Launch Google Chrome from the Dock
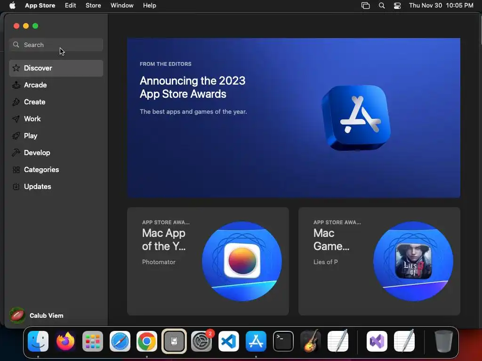The width and height of the screenshot is (482, 361). pos(147,341)
